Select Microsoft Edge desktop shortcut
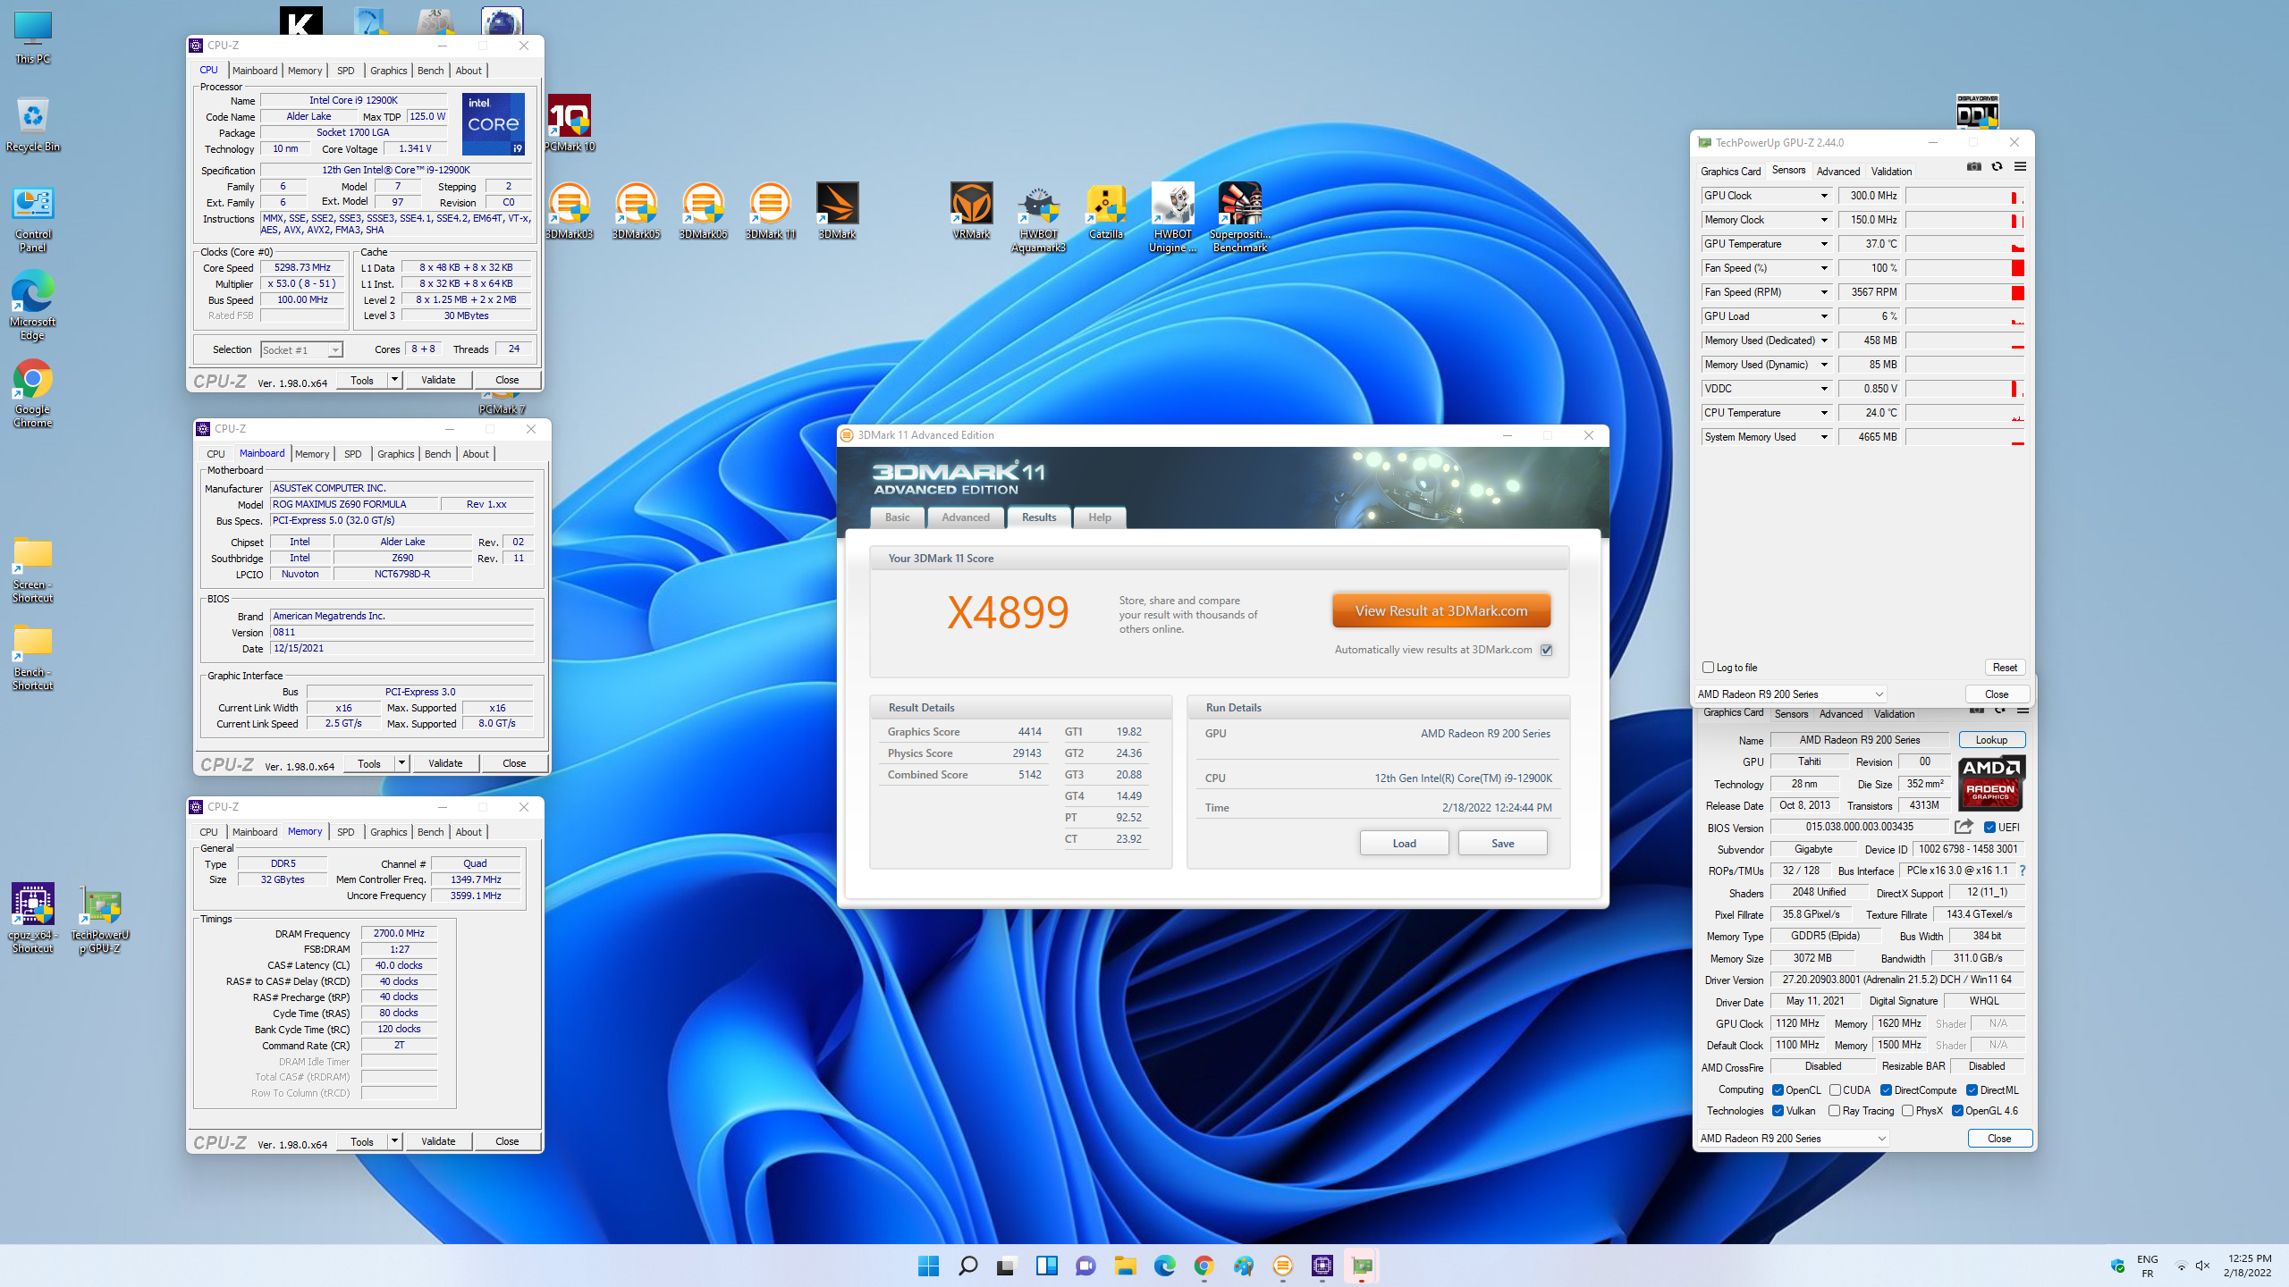The image size is (2289, 1287). tap(33, 305)
